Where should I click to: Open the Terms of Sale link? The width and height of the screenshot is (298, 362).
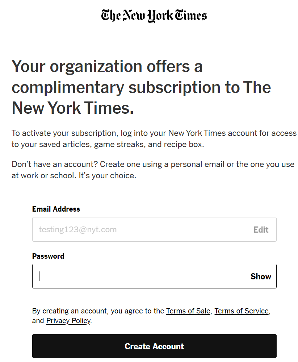(x=188, y=311)
